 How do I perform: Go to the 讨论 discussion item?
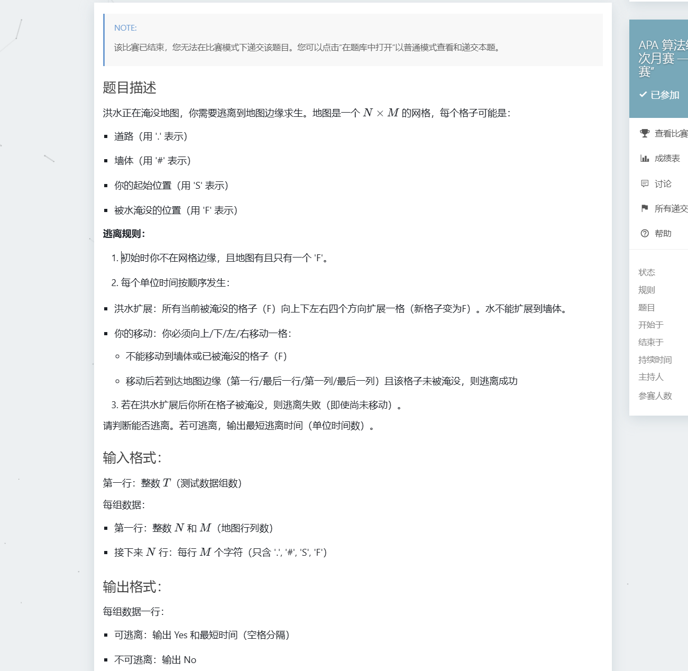664,183
